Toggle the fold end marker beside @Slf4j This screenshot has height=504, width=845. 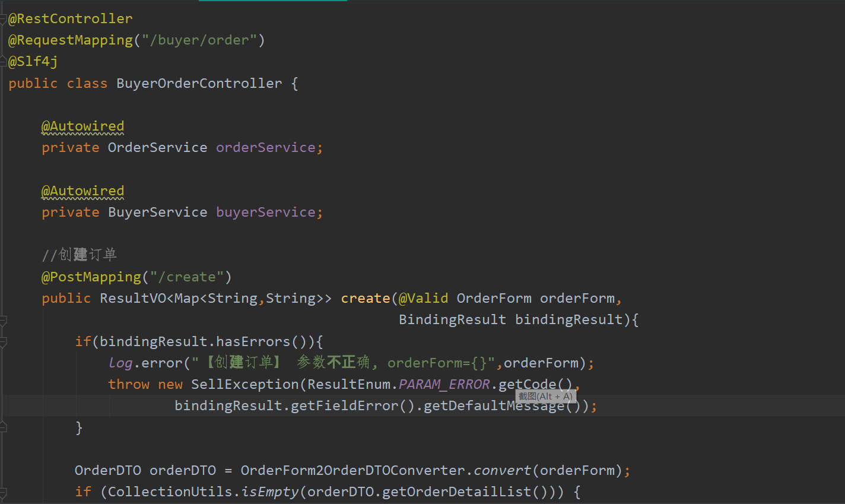coord(3,62)
